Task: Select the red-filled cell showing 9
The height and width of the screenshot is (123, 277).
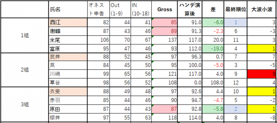Action: pos(262,73)
